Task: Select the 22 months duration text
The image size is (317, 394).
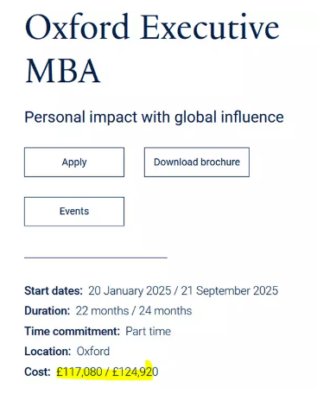Action: pos(102,311)
